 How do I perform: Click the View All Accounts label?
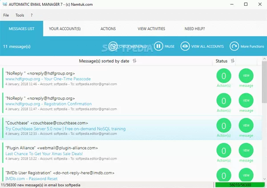tap(207, 46)
